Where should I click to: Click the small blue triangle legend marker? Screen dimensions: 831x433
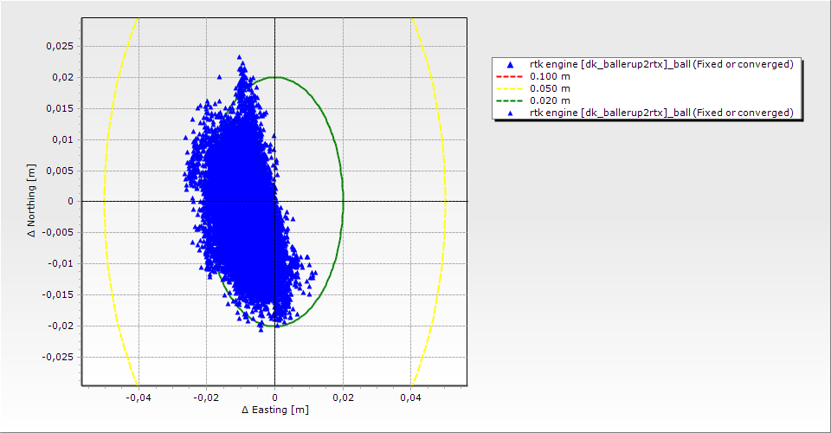511,113
